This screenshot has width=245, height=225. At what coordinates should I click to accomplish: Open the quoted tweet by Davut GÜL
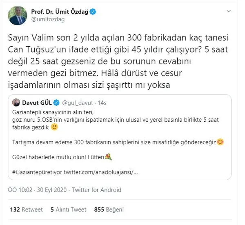(120, 137)
